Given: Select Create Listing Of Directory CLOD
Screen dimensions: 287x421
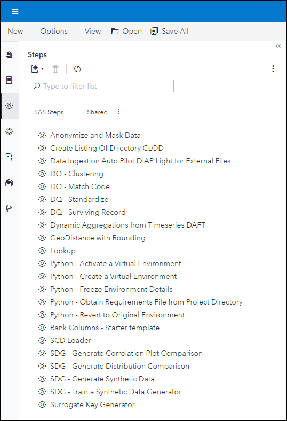Looking at the screenshot, I should pyautogui.click(x=107, y=148).
